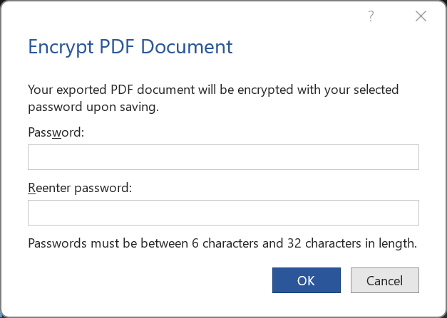Place cursor in the password confirmation box
This screenshot has height=318, width=447.
click(x=223, y=213)
